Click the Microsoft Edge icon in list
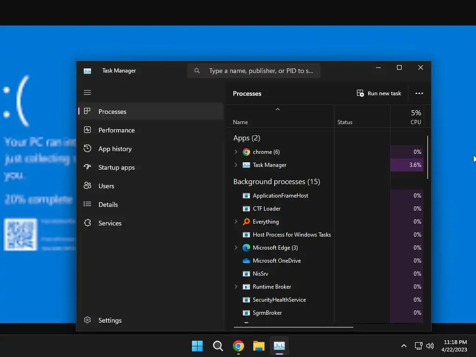The image size is (476, 357). click(246, 248)
